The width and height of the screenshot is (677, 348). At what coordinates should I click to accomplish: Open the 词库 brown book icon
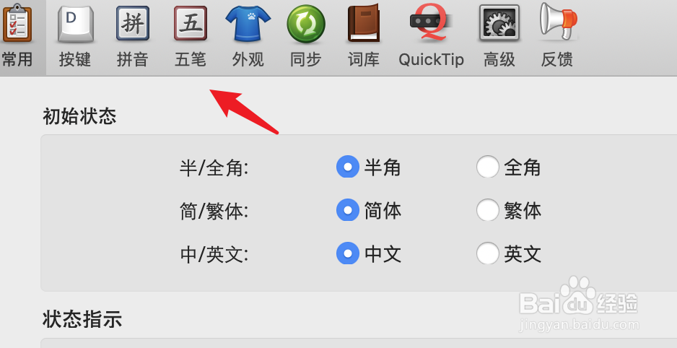pos(364,23)
